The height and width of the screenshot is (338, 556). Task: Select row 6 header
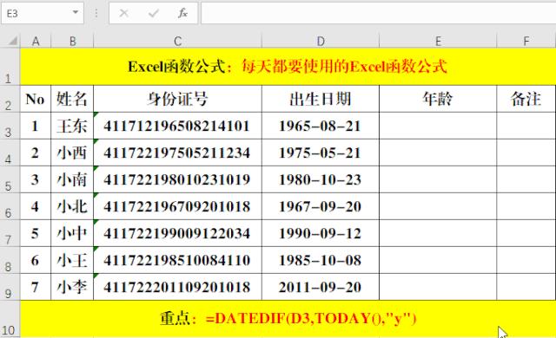[10, 206]
